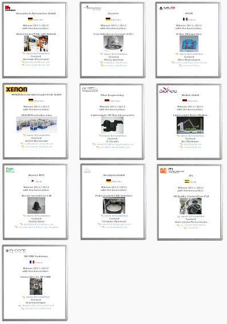
Task: Open more information for ITI
Action: pyautogui.click(x=193, y=217)
